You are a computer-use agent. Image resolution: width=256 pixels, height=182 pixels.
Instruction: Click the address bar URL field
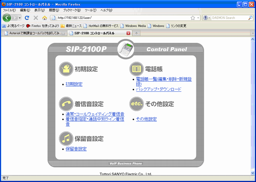click(120, 18)
